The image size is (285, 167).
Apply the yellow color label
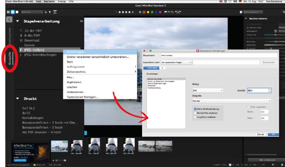(x=148, y=12)
